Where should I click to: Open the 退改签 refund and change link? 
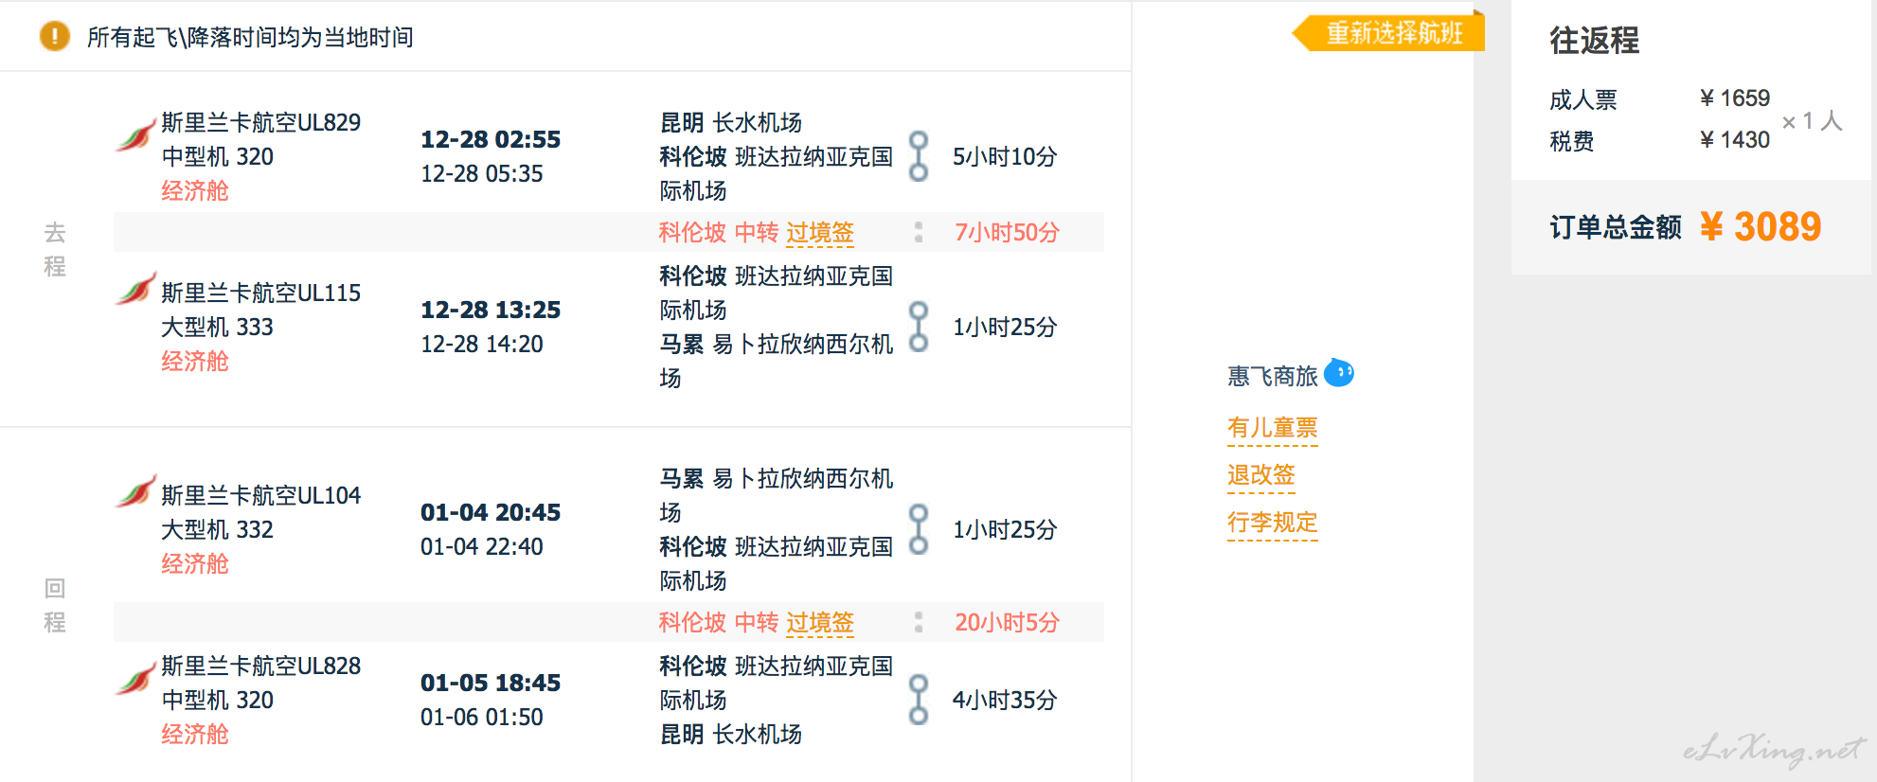click(1260, 475)
